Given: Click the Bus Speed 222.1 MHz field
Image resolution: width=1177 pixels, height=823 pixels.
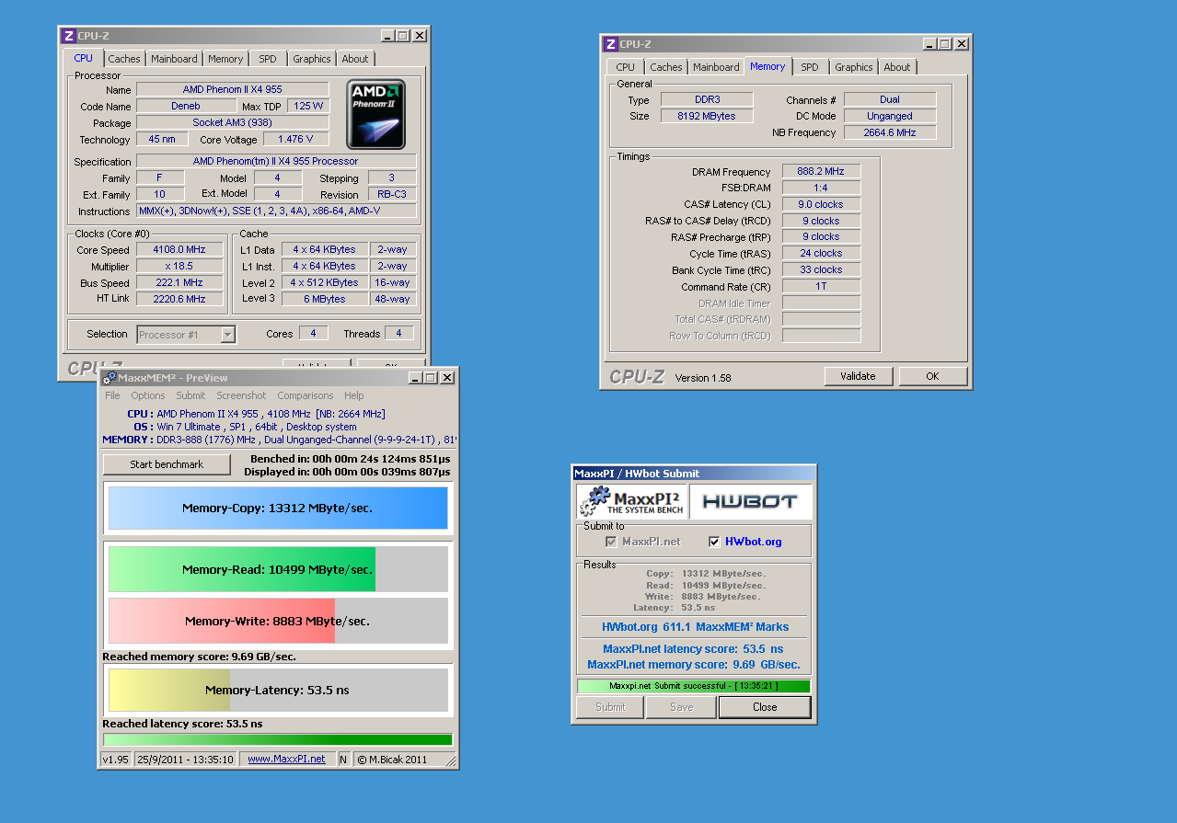Looking at the screenshot, I should [179, 282].
